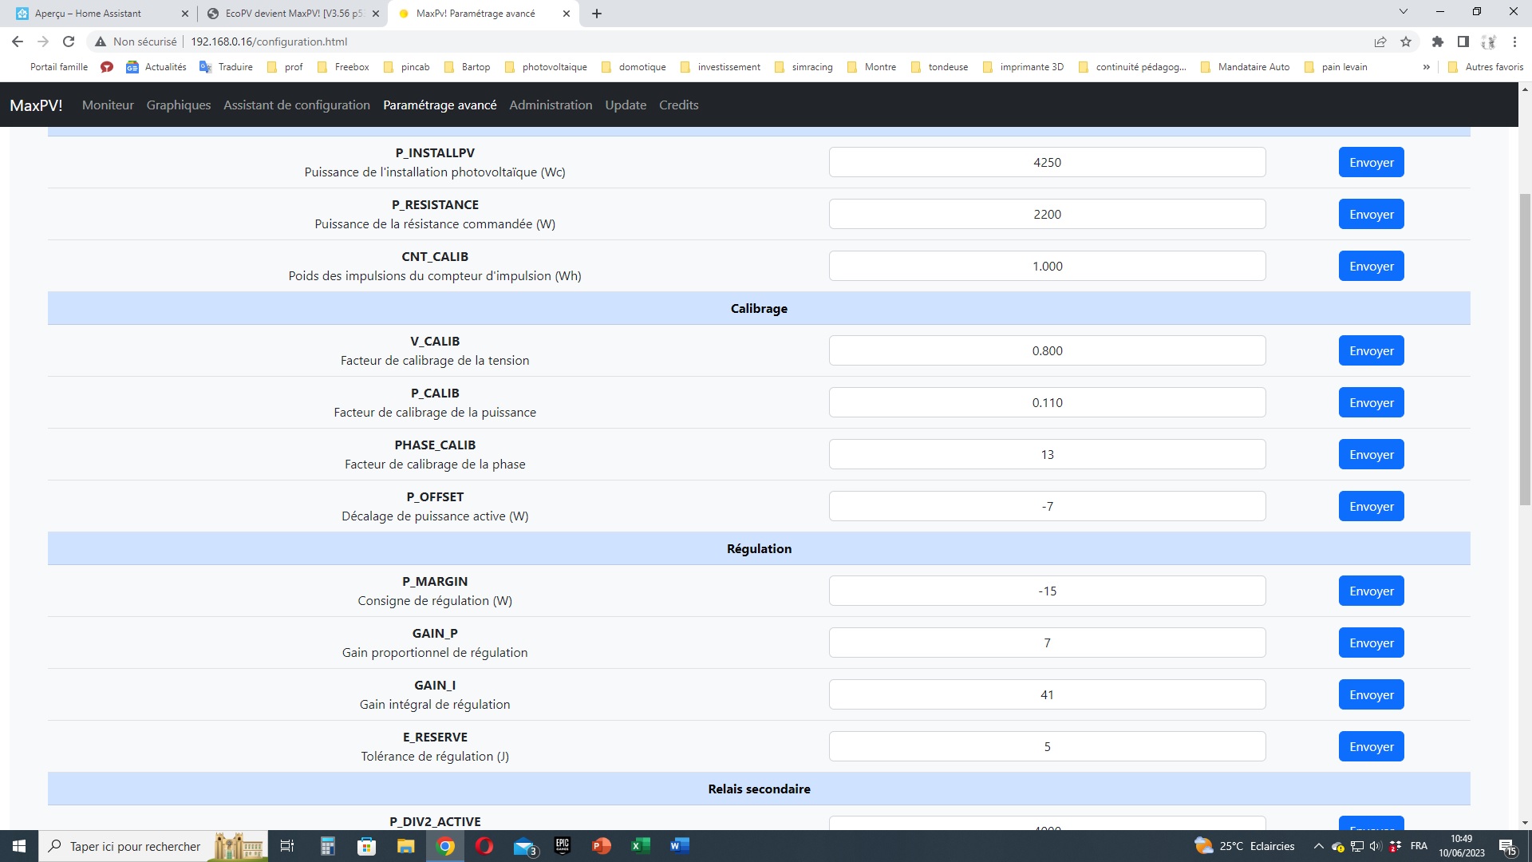The image size is (1532, 862).
Task: Open tab search dropdown arrow
Action: pyautogui.click(x=1404, y=12)
